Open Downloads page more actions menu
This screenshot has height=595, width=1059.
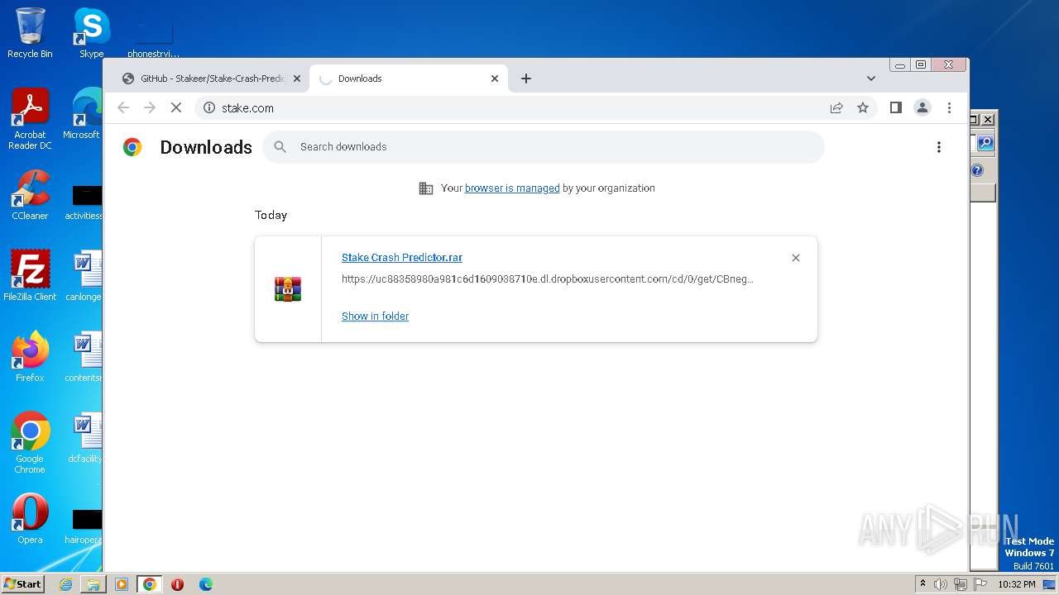938,147
